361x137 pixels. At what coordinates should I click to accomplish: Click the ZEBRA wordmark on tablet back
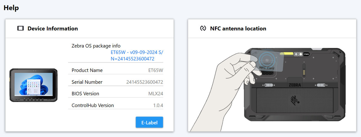click(x=295, y=85)
